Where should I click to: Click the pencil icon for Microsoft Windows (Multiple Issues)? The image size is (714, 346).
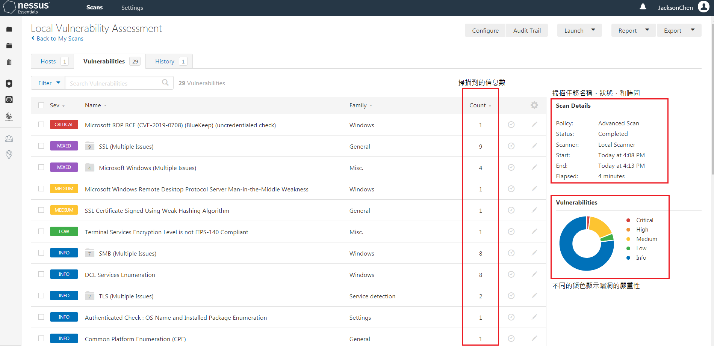click(534, 167)
